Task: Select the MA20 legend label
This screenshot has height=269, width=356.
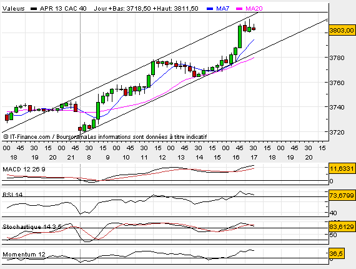Action: pyautogui.click(x=254, y=9)
